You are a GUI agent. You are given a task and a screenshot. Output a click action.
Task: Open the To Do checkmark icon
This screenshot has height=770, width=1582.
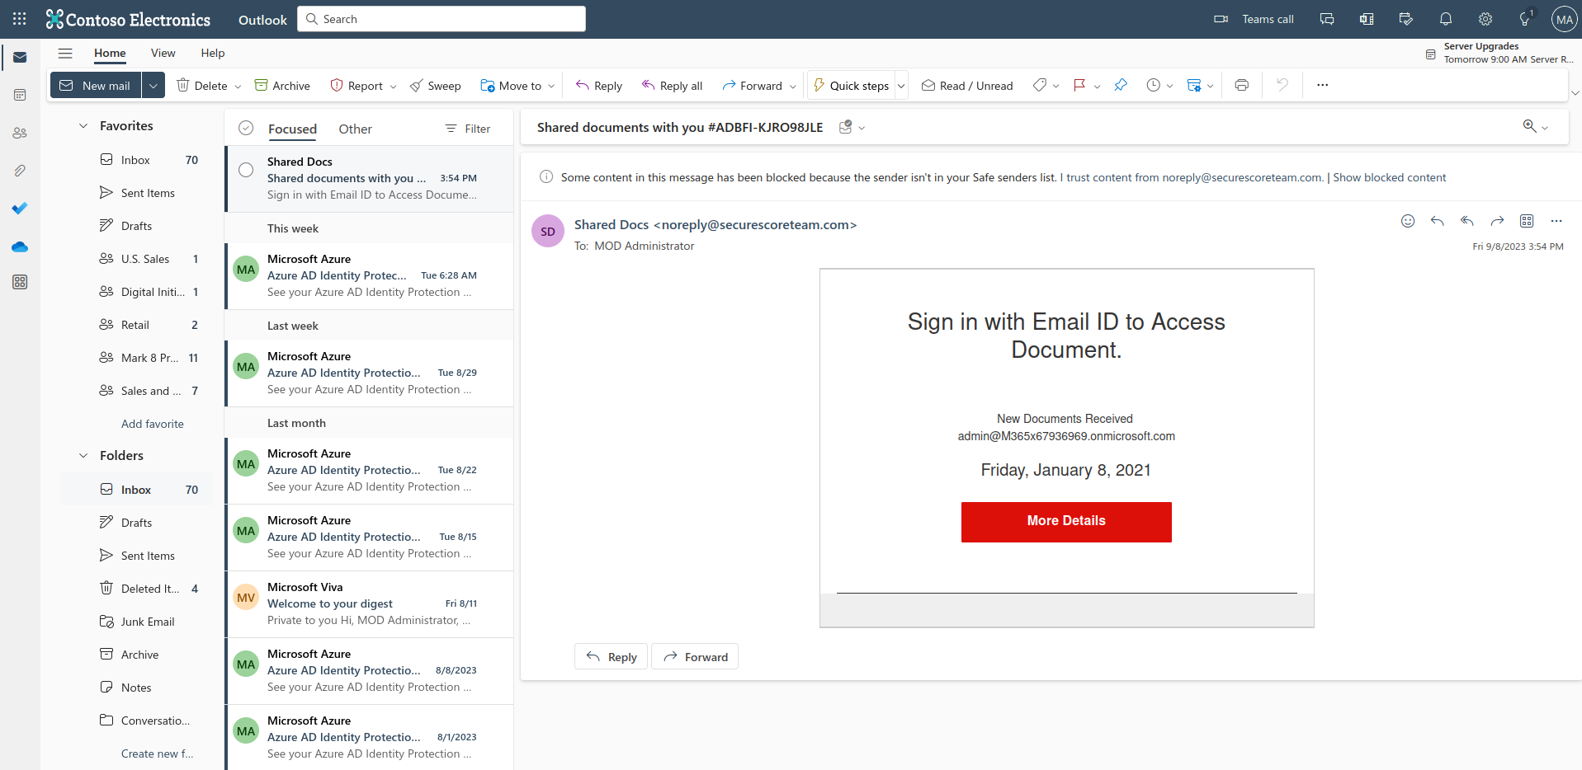(x=20, y=208)
